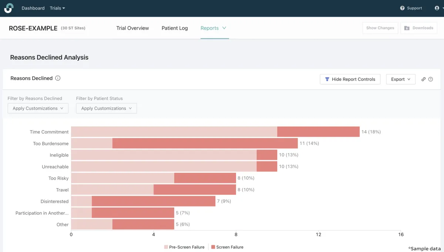
Task: Open the user account menu icon
Action: pyautogui.click(x=437, y=8)
